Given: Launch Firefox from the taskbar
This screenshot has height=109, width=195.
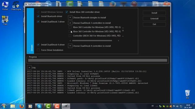Looking at the screenshot, I should pos(22,106).
